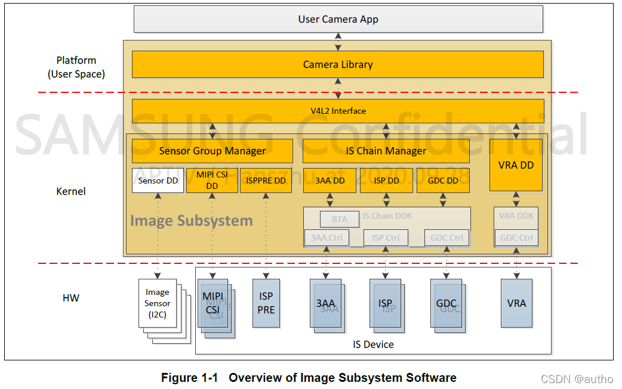622x389 pixels.
Task: Click the ISPPRE DD box
Action: (266, 181)
